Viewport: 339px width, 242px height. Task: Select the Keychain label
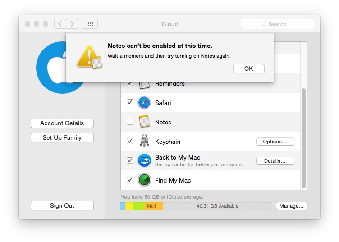[x=168, y=142]
